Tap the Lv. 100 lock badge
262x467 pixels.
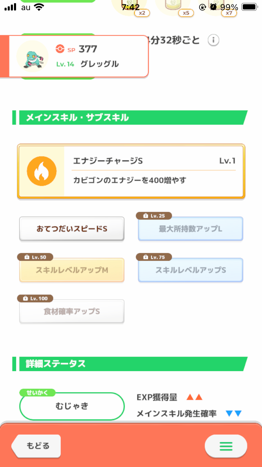35,299
